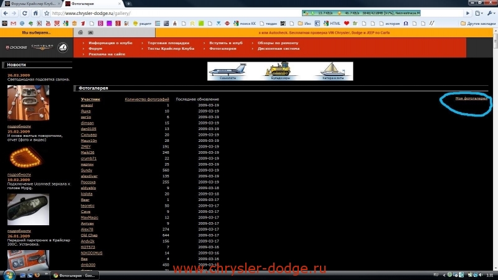
Task: Close the 'Фотогалерея' tab
Action: 120,4
